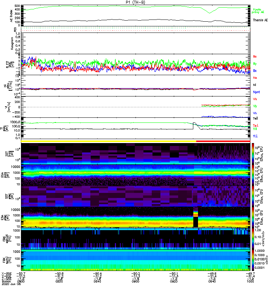Image resolution: width=271 pixels, height=289 pixels.
Task: Click the "hhmm" row label
Action: 5,281
